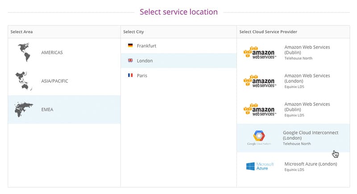Click Equinix LD5 under Microsoft Azure

click(x=294, y=170)
